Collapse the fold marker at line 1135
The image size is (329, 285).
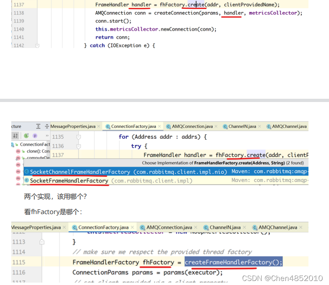(x=79, y=137)
